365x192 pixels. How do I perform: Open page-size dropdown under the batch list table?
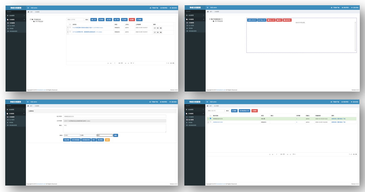pos(294,154)
